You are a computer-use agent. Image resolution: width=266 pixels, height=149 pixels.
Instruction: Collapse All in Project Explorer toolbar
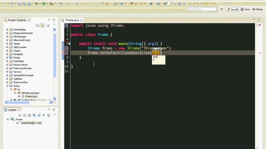point(37,26)
